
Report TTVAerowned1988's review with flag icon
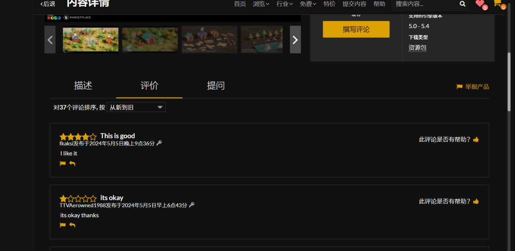63,225
